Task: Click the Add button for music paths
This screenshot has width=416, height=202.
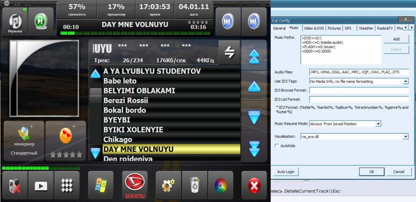Action: coord(396,39)
